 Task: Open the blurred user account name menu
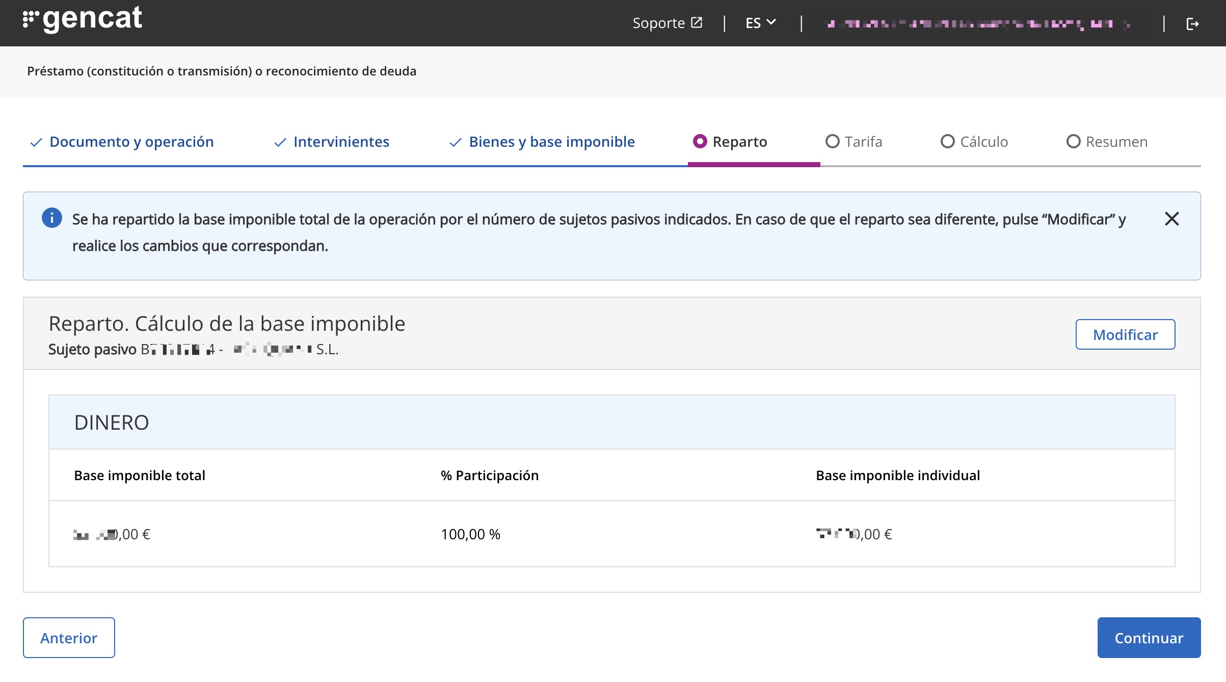pos(978,24)
